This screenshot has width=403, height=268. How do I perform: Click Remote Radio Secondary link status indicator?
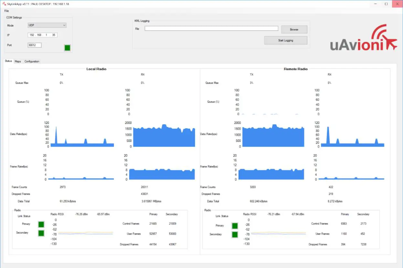click(x=235, y=235)
